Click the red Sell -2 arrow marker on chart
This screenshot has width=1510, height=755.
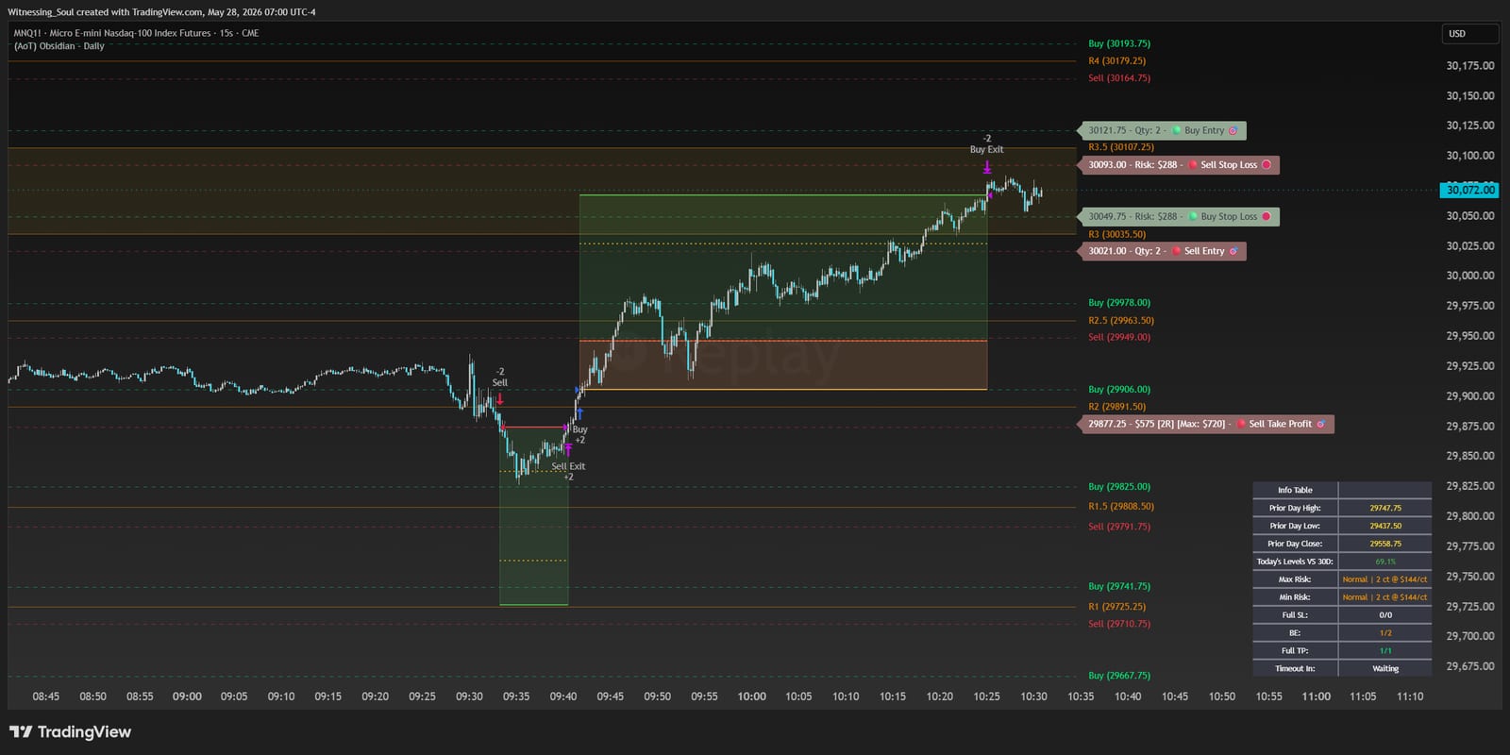tap(499, 399)
